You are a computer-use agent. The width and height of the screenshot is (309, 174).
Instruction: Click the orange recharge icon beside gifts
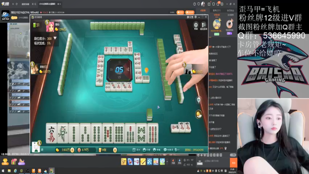pyautogui.click(x=173, y=162)
